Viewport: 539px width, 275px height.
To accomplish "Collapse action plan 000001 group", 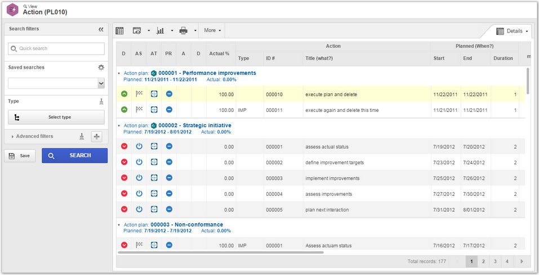I will point(119,74).
